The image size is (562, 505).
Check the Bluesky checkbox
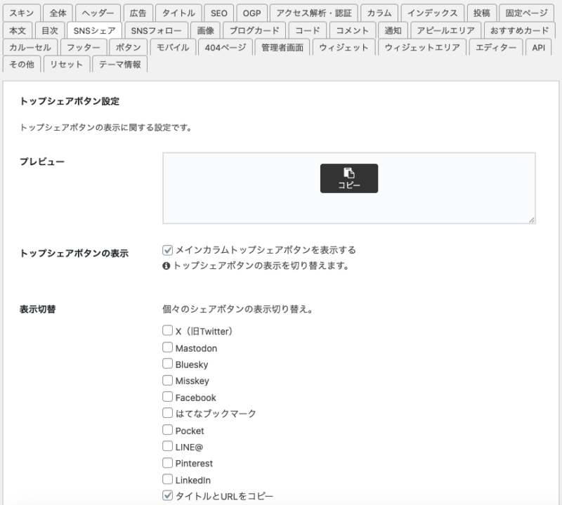coord(167,363)
